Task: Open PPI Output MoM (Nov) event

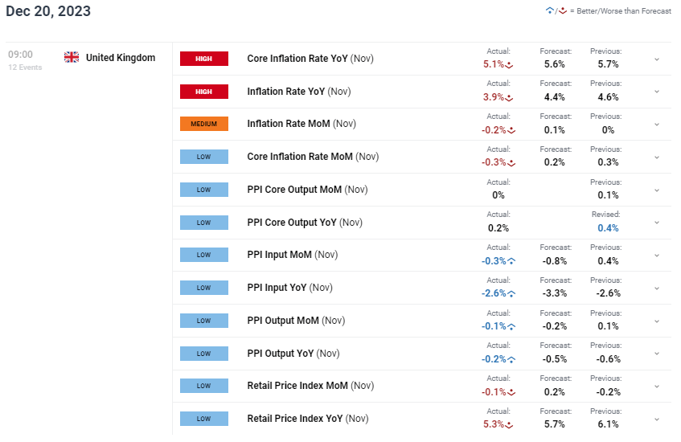Action: click(296, 321)
